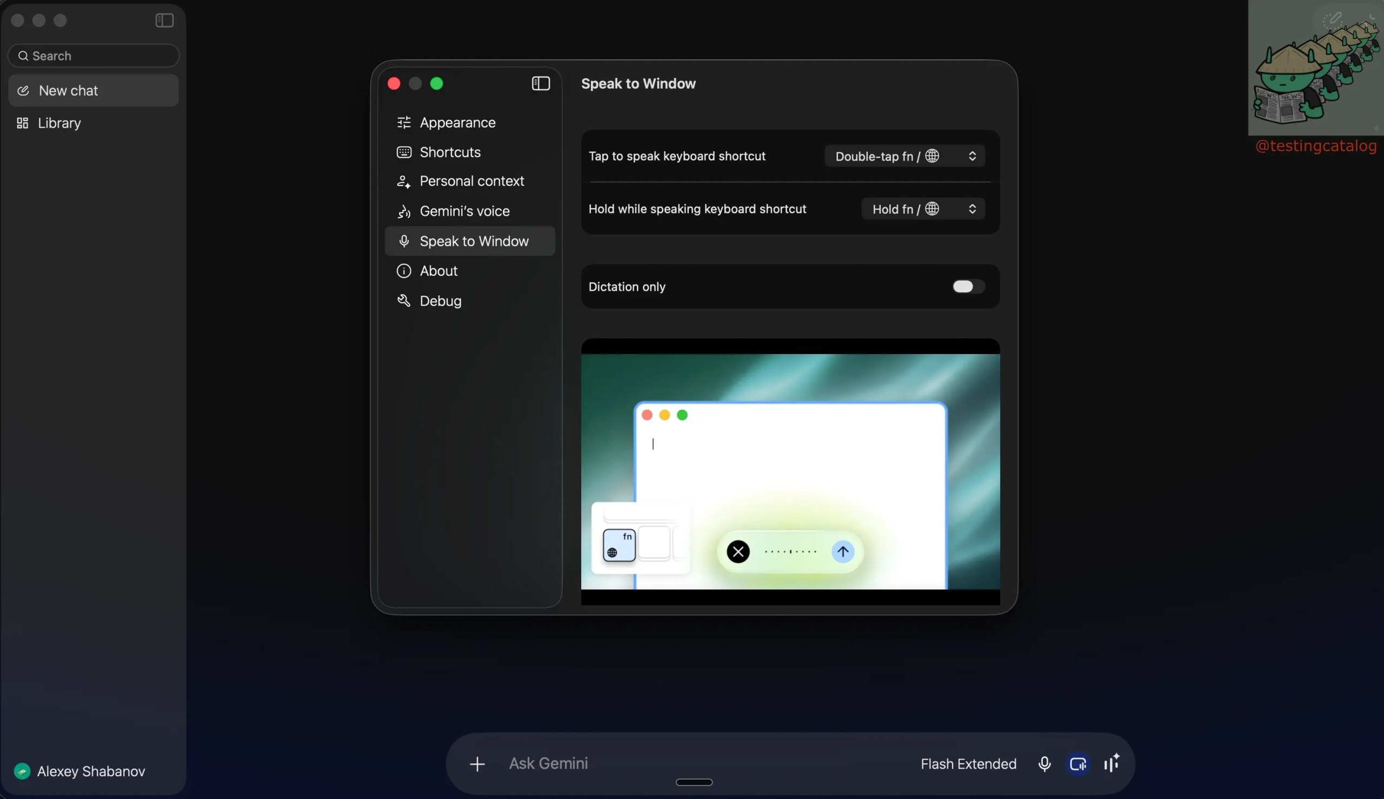Open the Gemini's voice settings tab
This screenshot has height=799, width=1384.
coord(470,211)
